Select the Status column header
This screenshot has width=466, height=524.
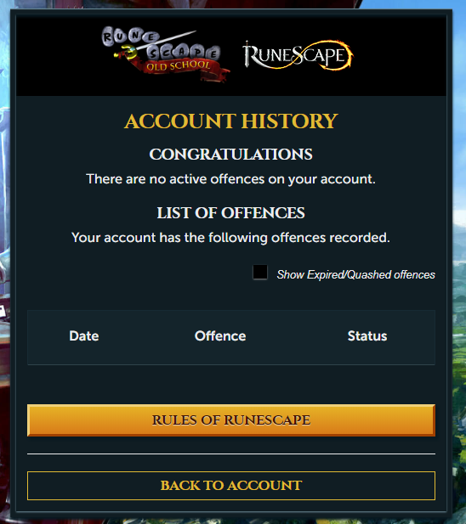tap(367, 335)
